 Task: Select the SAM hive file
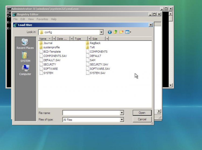(x=91, y=60)
